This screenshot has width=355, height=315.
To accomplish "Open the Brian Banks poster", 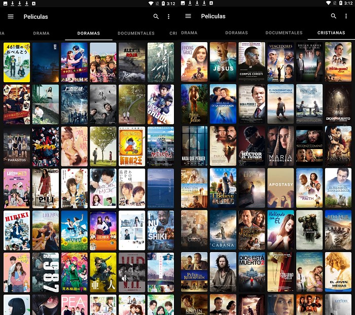I will click(x=309, y=62).
